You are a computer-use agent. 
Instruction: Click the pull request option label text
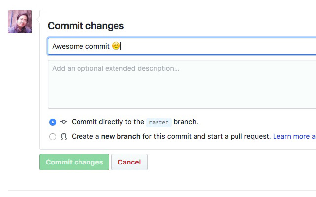(x=171, y=136)
